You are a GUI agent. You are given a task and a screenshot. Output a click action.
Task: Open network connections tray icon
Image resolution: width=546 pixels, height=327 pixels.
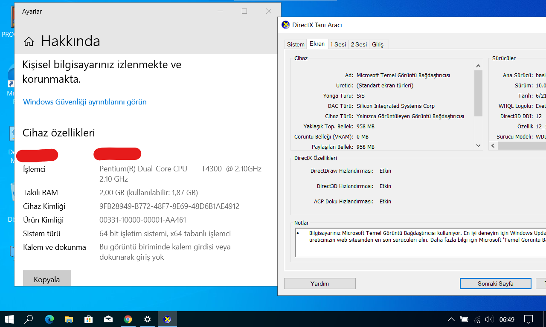point(477,319)
